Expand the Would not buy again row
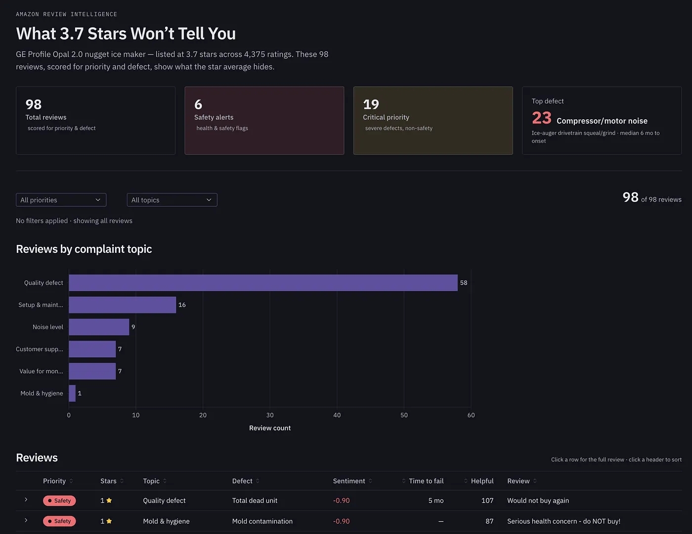This screenshot has height=534, width=692. pos(26,500)
